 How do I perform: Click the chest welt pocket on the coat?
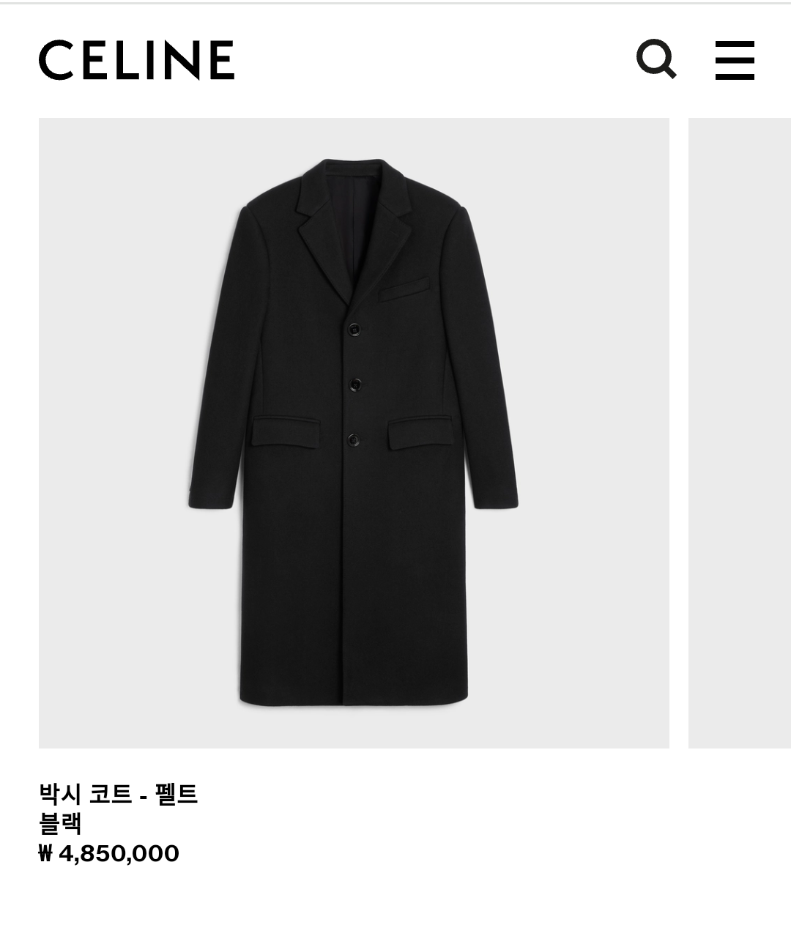[404, 289]
